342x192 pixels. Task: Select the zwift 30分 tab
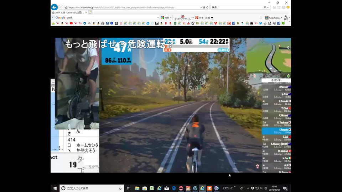coord(69,12)
